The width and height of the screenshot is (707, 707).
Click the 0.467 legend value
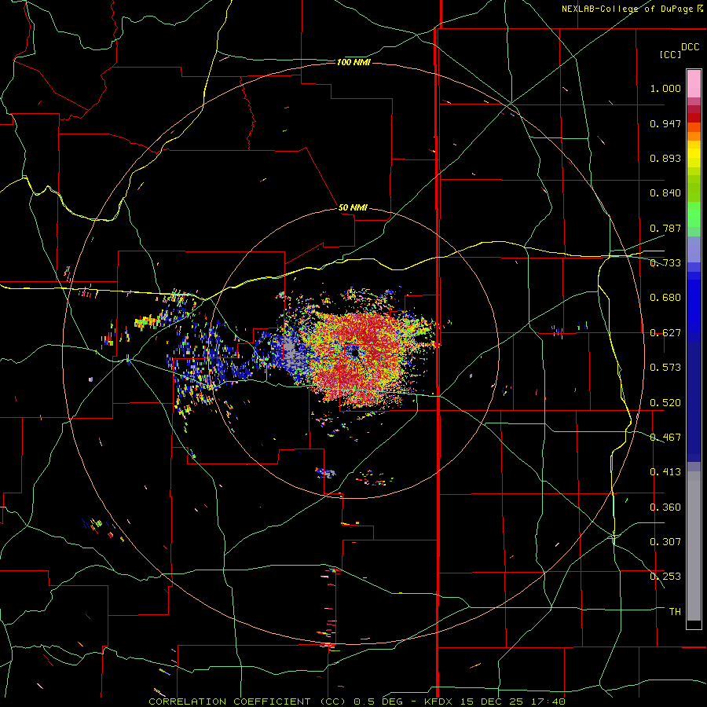[x=665, y=438]
